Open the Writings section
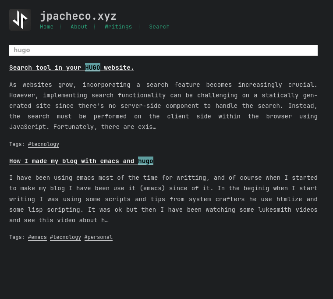This screenshot has height=299, width=333. [118, 27]
